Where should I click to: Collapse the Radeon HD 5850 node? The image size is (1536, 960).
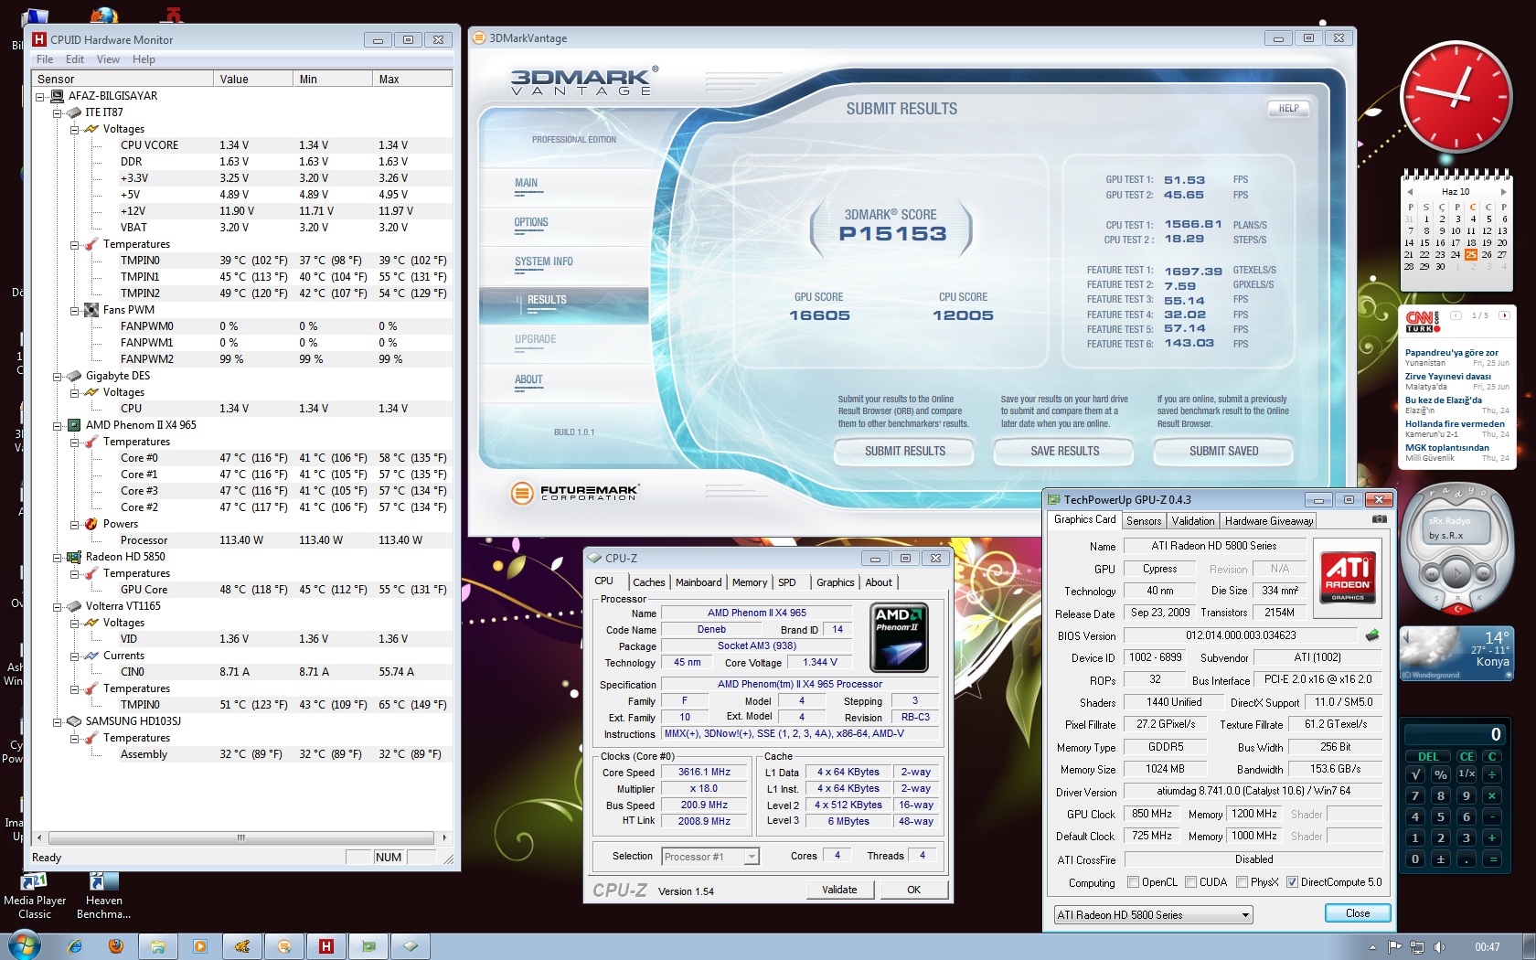(57, 557)
